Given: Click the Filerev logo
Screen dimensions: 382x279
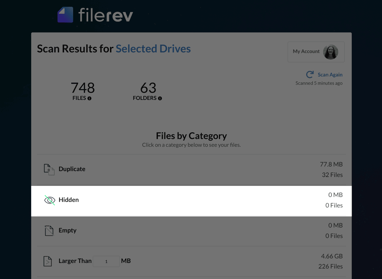Looking at the screenshot, I should (95, 14).
